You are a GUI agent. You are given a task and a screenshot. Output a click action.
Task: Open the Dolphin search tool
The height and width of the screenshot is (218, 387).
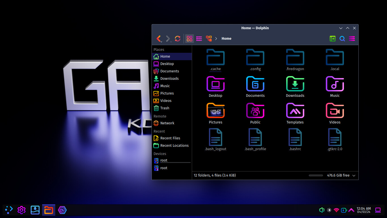tap(342, 39)
